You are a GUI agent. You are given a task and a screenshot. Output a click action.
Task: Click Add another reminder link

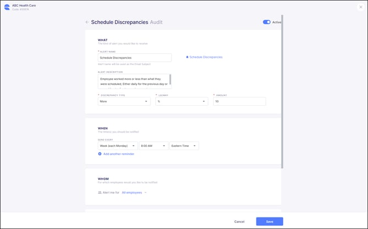[119, 154]
